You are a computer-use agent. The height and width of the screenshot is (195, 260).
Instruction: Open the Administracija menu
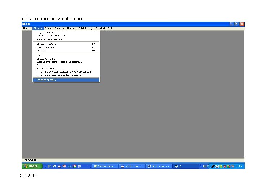(x=86, y=29)
